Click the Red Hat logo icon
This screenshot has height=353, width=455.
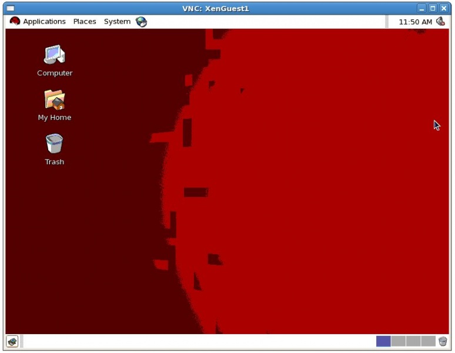coord(15,22)
